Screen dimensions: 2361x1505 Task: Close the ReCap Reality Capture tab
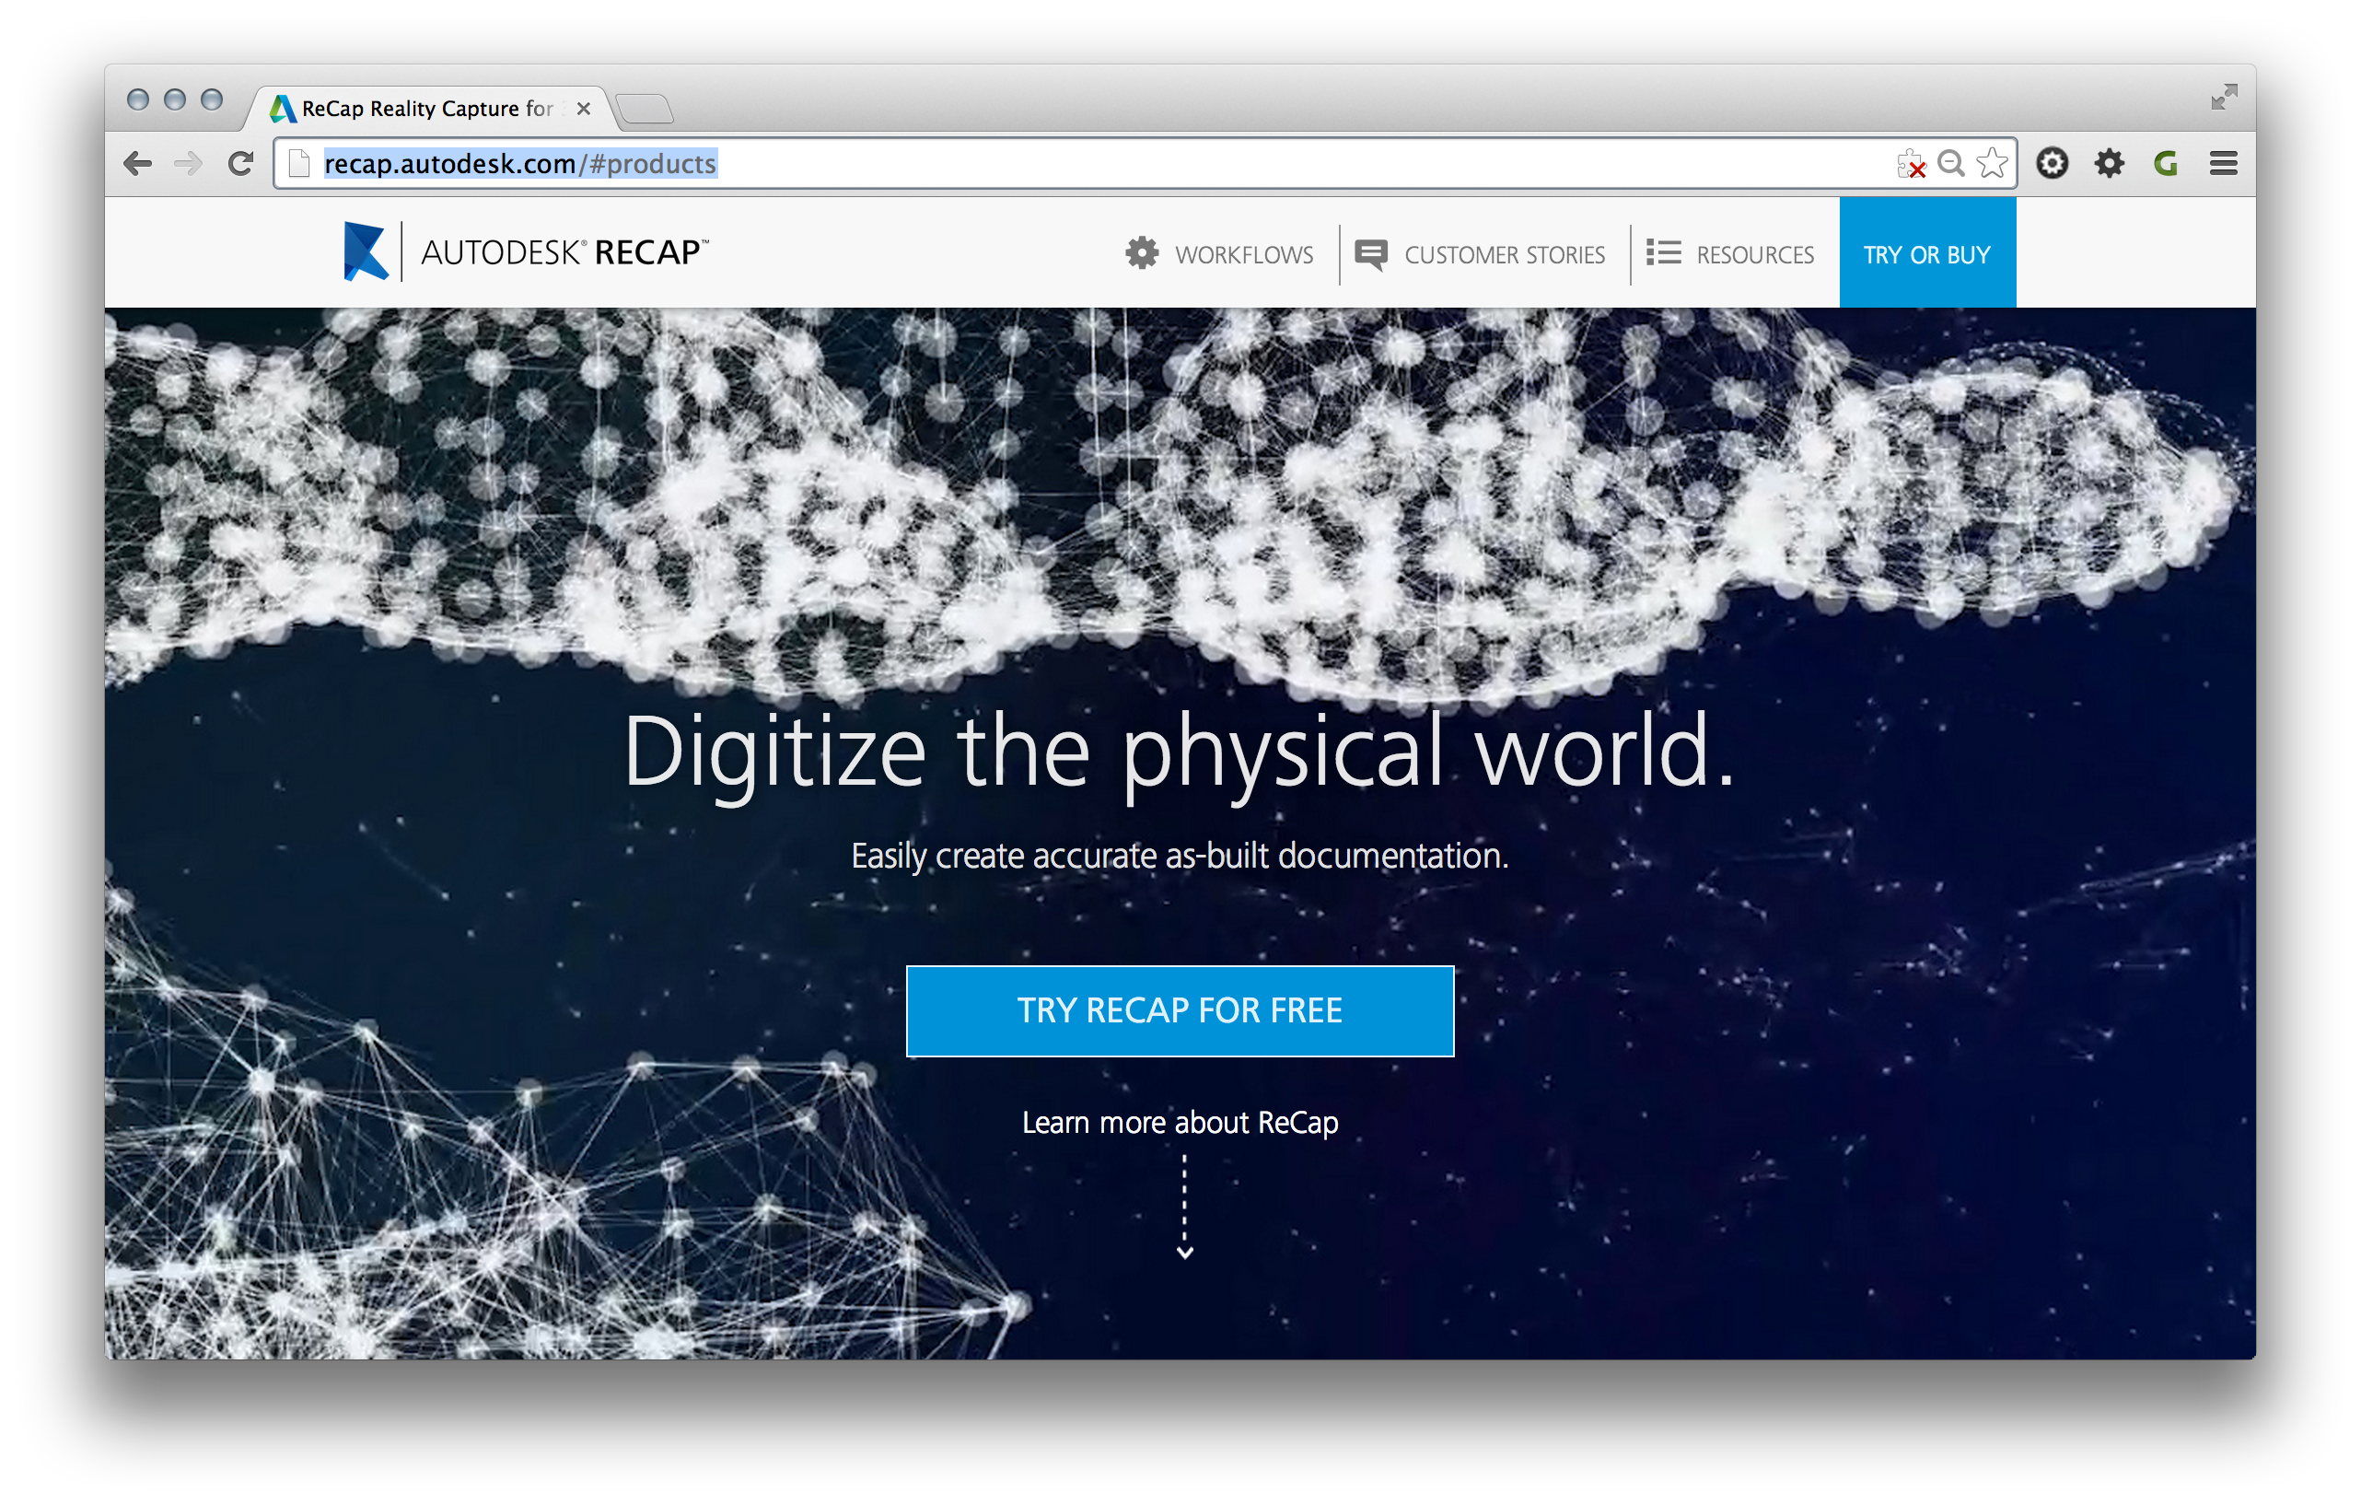(x=584, y=109)
